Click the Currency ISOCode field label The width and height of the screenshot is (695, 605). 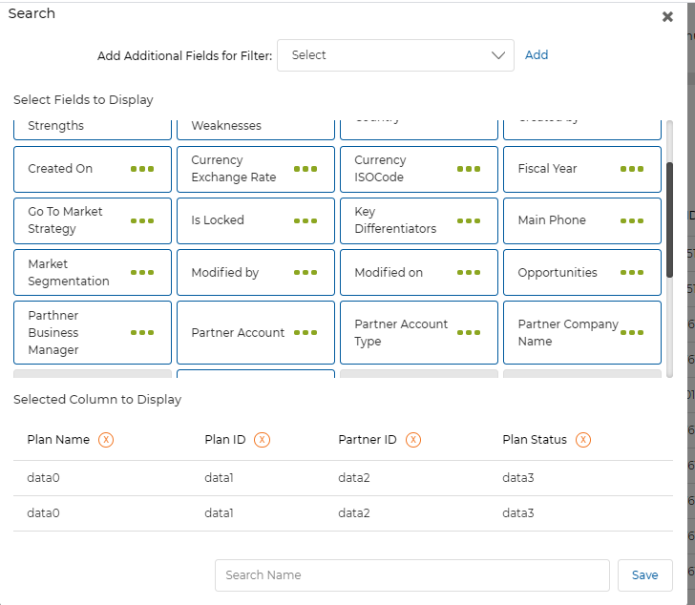tap(380, 169)
